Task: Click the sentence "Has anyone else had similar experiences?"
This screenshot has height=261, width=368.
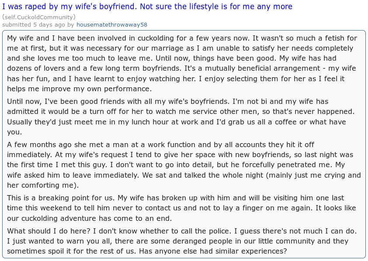Action: 213,251
